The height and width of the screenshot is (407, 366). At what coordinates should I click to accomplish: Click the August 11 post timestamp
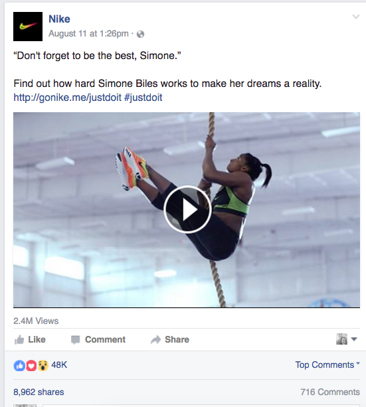pyautogui.click(x=88, y=33)
